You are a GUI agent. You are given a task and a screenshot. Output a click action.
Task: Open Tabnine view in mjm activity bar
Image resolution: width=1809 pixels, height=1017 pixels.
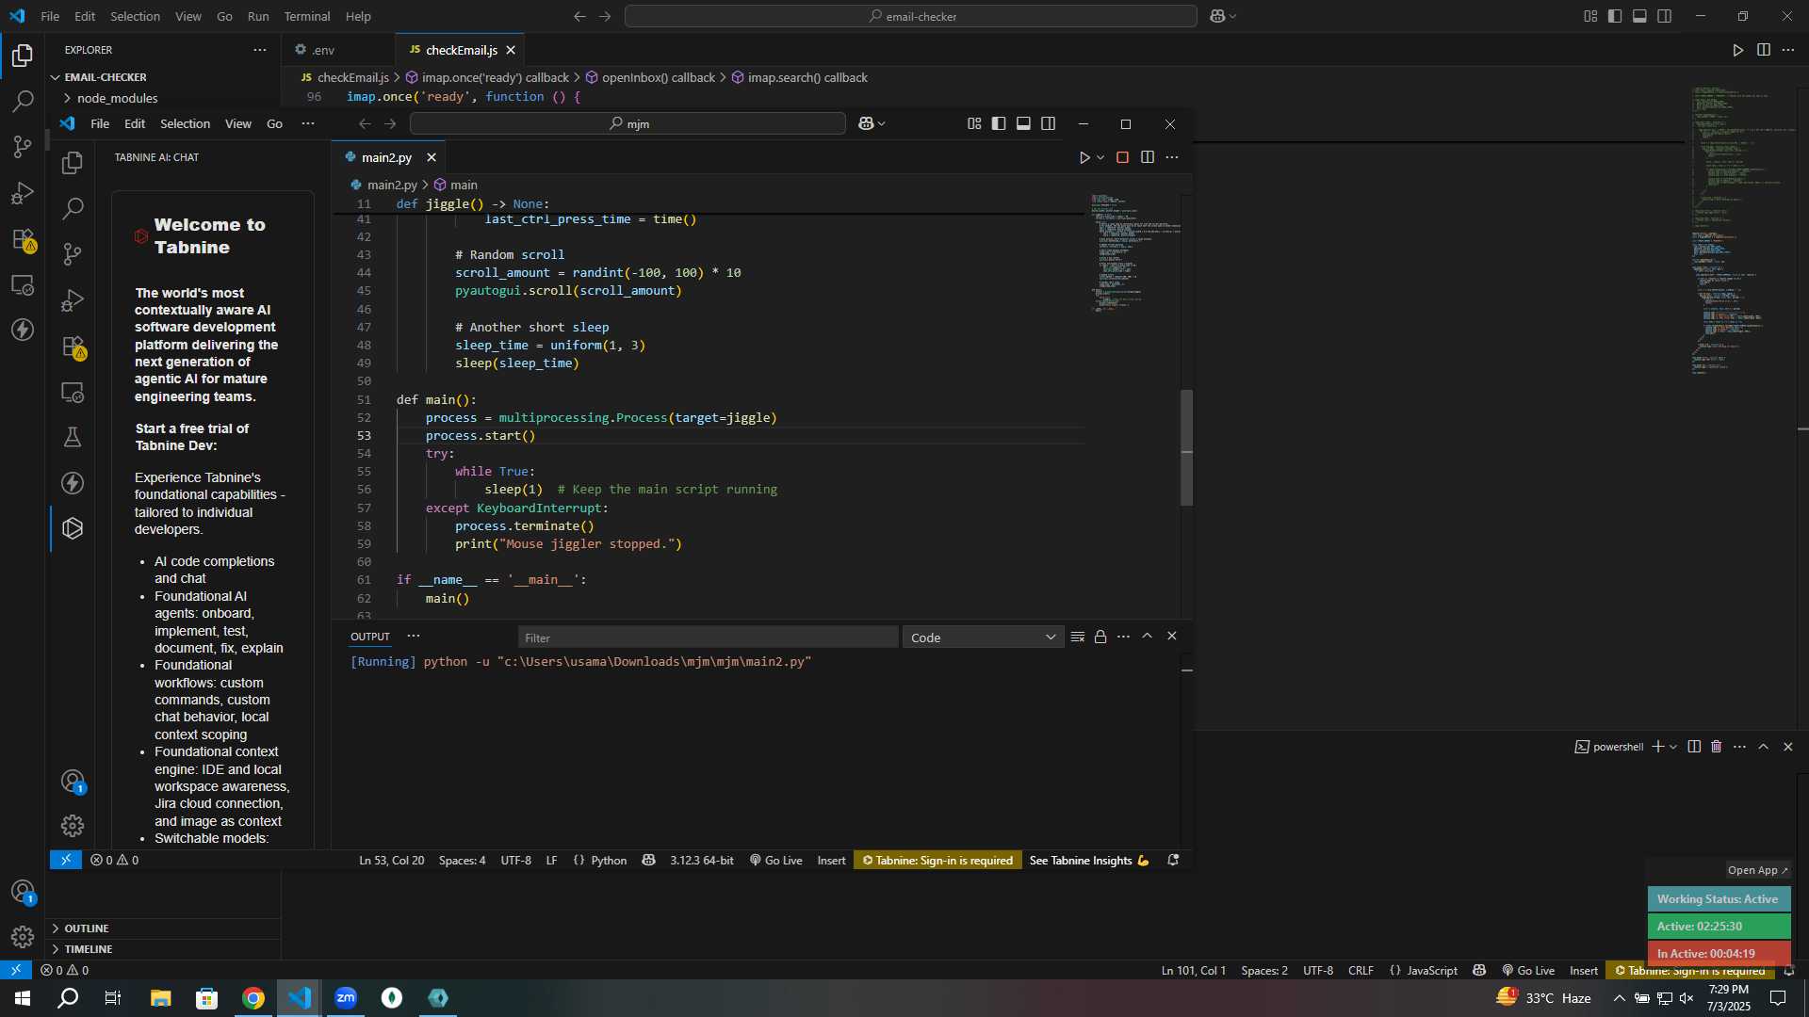(73, 528)
